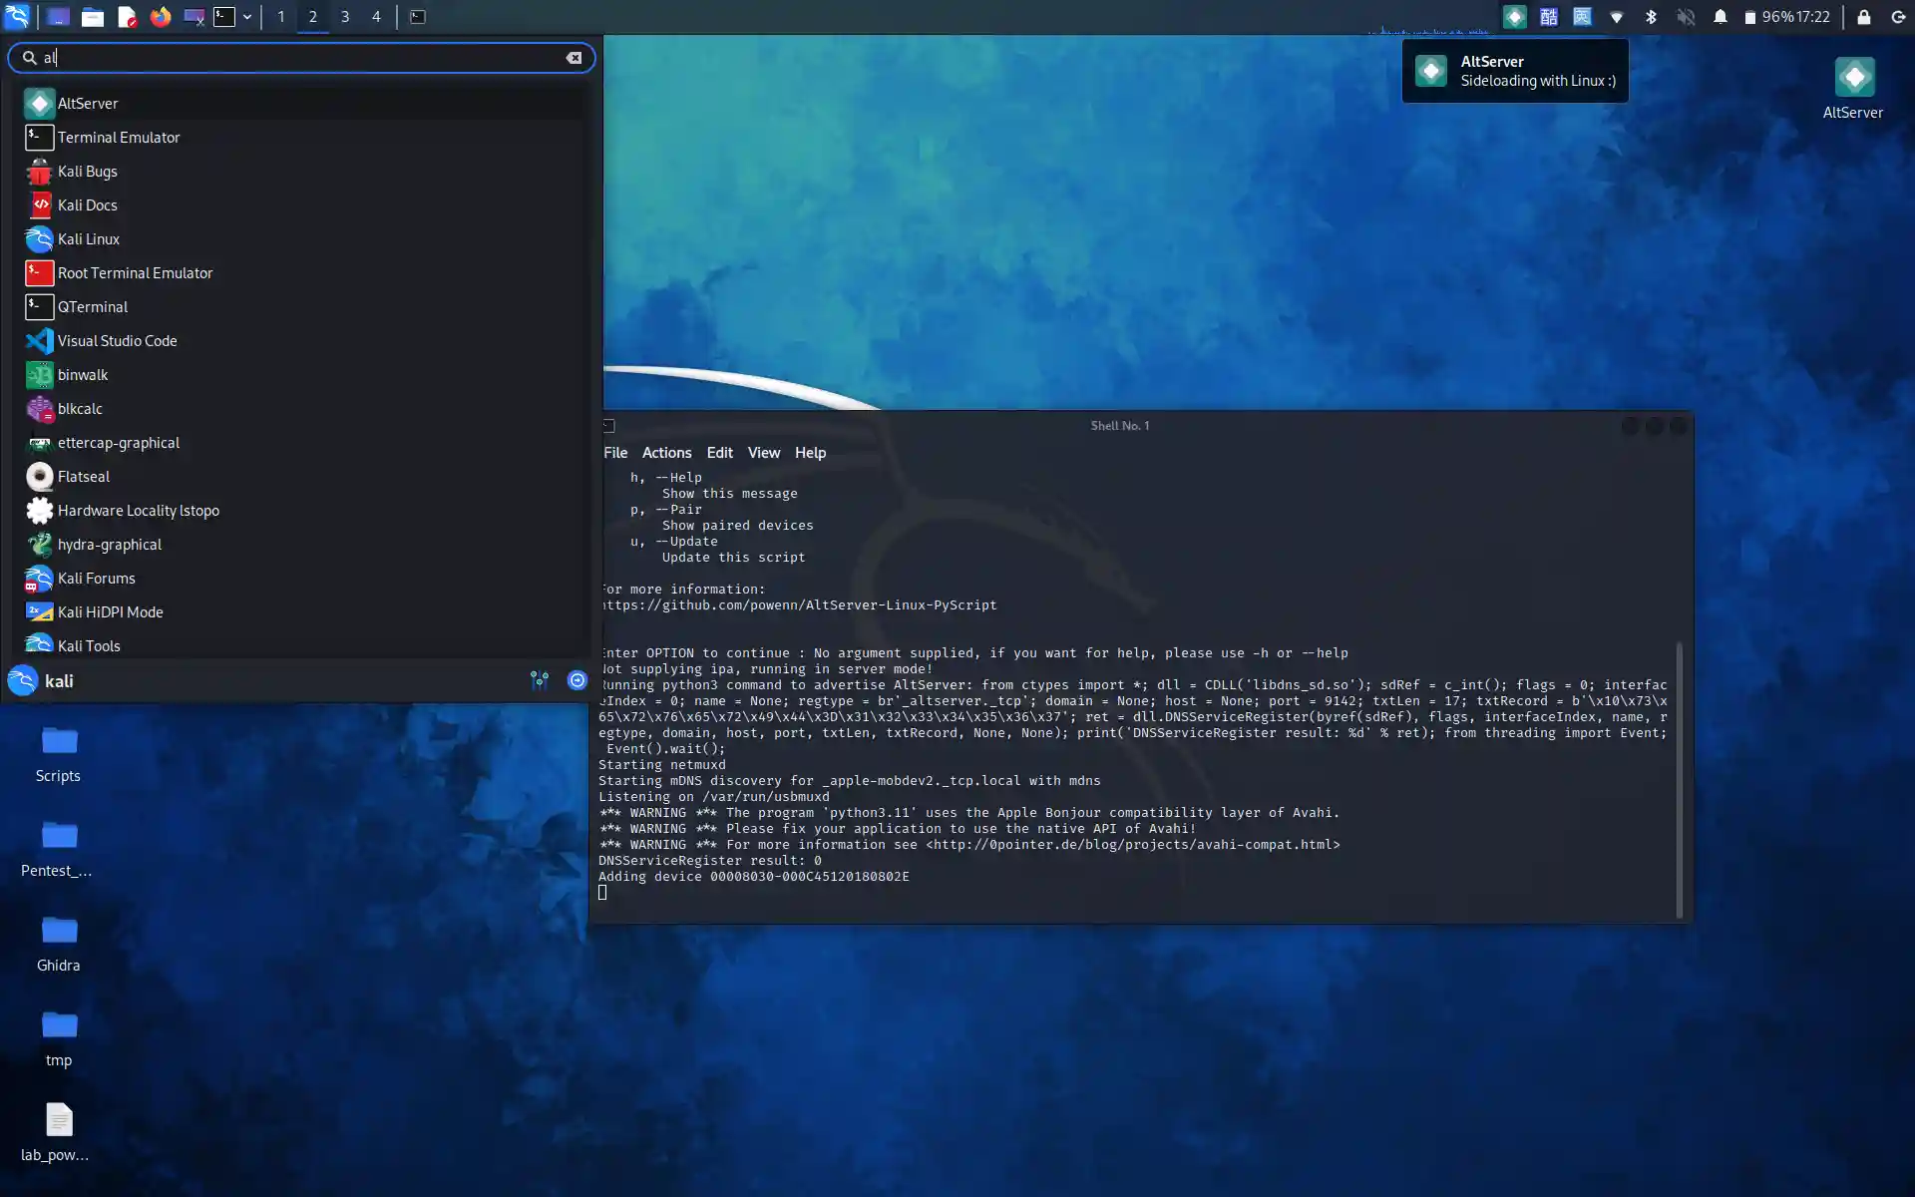
Task: Open Settings via the sliders icon
Action: point(540,680)
